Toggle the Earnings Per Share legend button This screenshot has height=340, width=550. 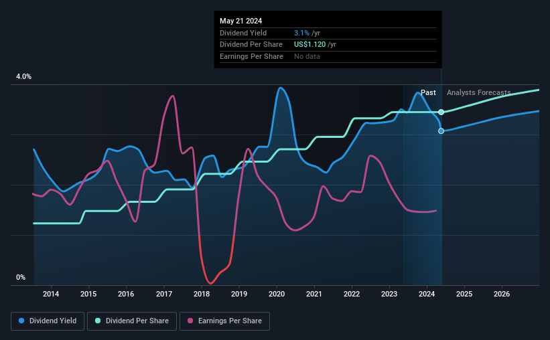pyautogui.click(x=224, y=321)
